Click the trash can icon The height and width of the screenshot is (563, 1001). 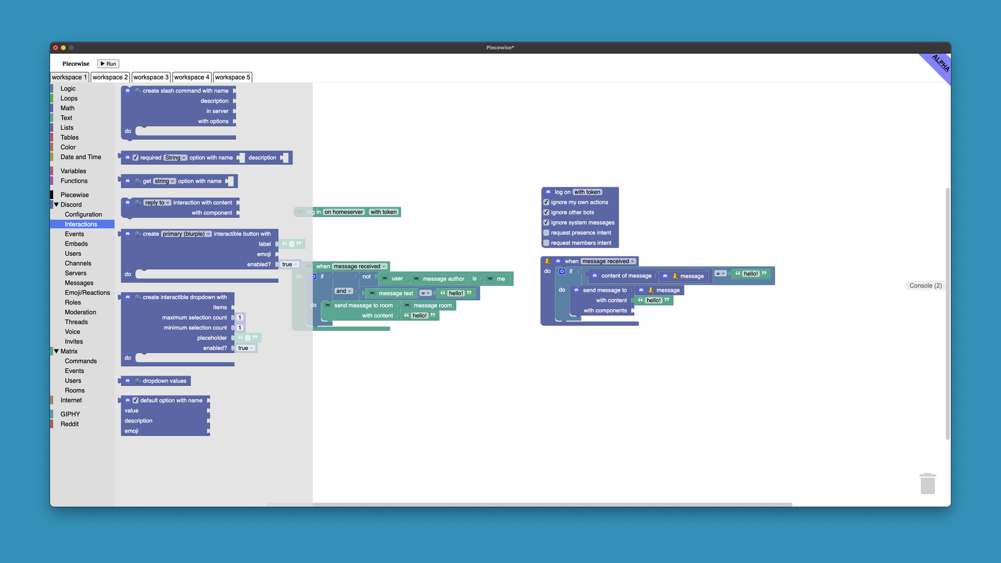[x=927, y=484]
